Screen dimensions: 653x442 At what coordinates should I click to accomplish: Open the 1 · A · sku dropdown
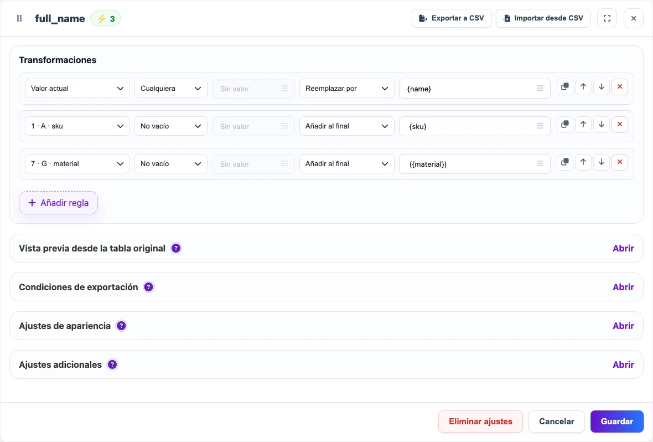tap(77, 126)
